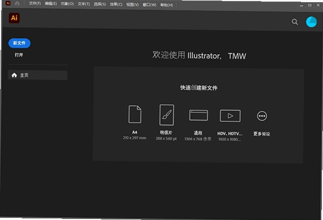
Task: Close the Illustrator window
Action: pos(318,5)
